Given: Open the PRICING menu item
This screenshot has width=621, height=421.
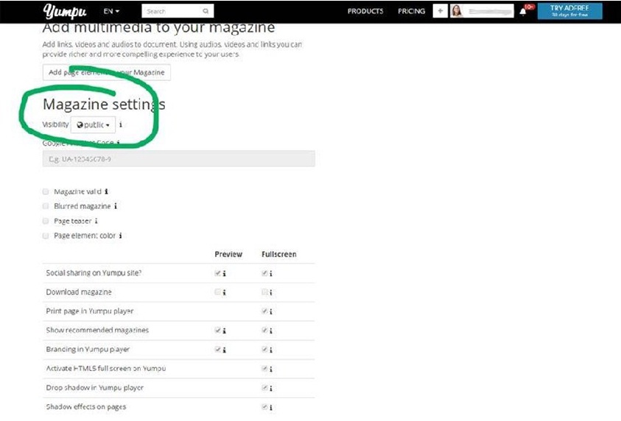Looking at the screenshot, I should pyautogui.click(x=412, y=11).
